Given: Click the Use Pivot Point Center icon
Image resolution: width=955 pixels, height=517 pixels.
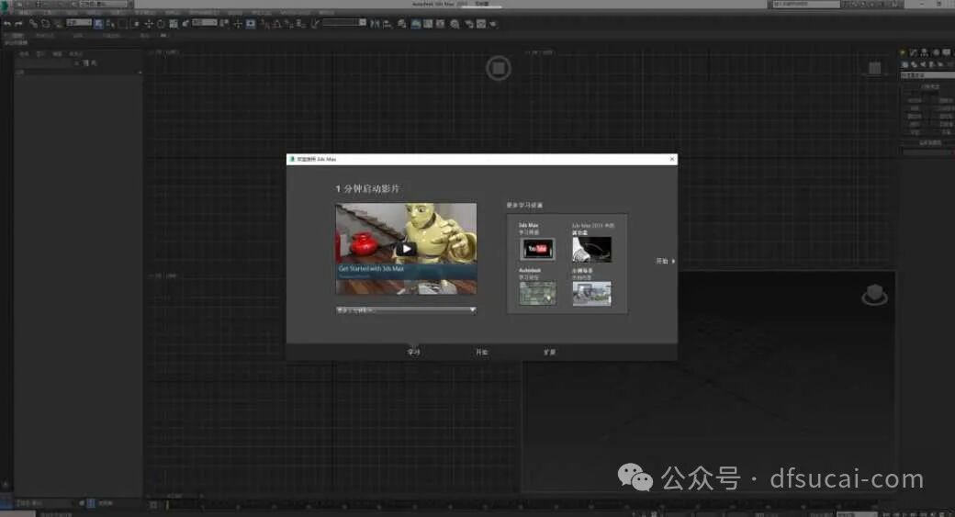Looking at the screenshot, I should point(224,24).
